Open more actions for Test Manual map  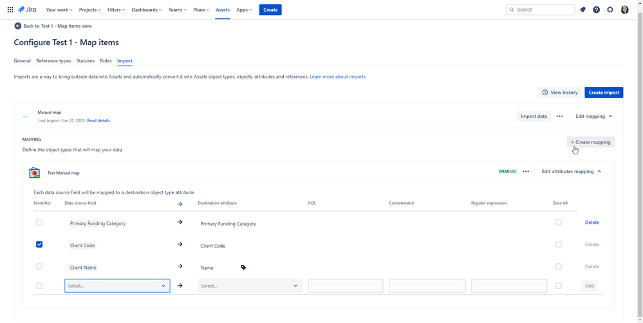[526, 171]
